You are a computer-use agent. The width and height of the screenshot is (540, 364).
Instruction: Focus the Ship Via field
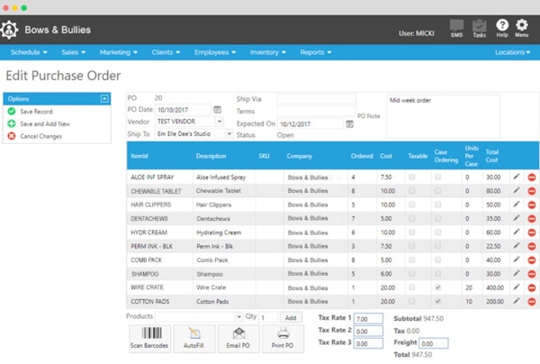316,99
